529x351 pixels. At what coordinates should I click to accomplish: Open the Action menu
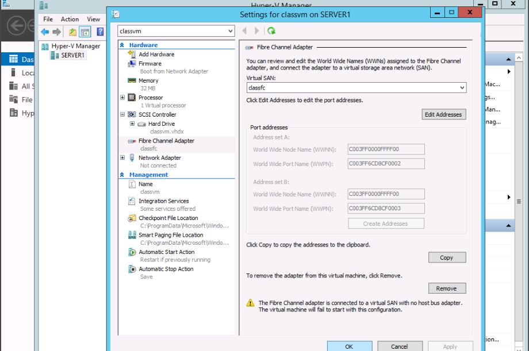(x=70, y=19)
